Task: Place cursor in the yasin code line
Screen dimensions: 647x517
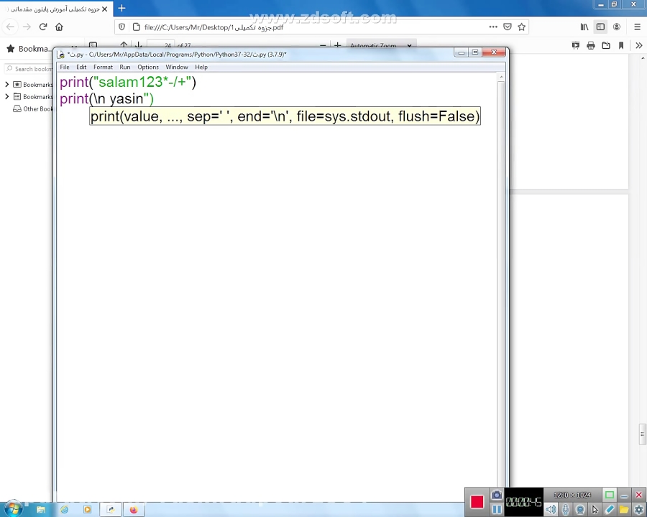Action: (106, 99)
